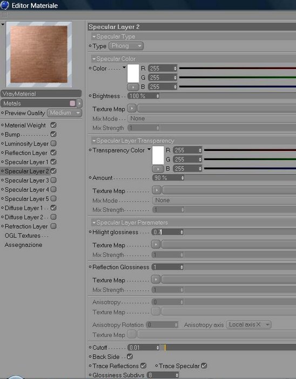Open Reflection Glossiness Texture Map arrow button
The image size is (296, 379).
156,279
